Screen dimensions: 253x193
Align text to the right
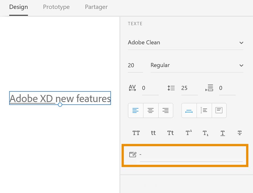pos(166,110)
